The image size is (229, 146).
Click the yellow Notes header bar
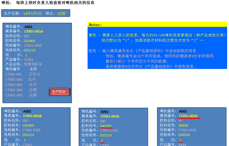click(x=157, y=25)
